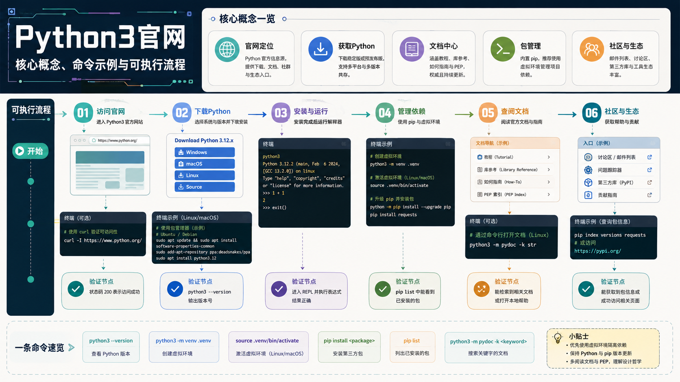Viewport: 680px width, 382px height.
Task: Click the external link icon beside 问题跟踪器
Action: pyautogui.click(x=649, y=170)
